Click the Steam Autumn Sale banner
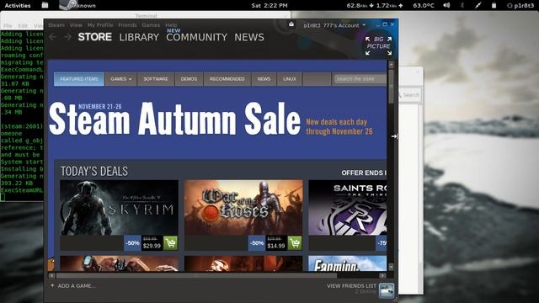This screenshot has height=303, width=539. coord(217,119)
